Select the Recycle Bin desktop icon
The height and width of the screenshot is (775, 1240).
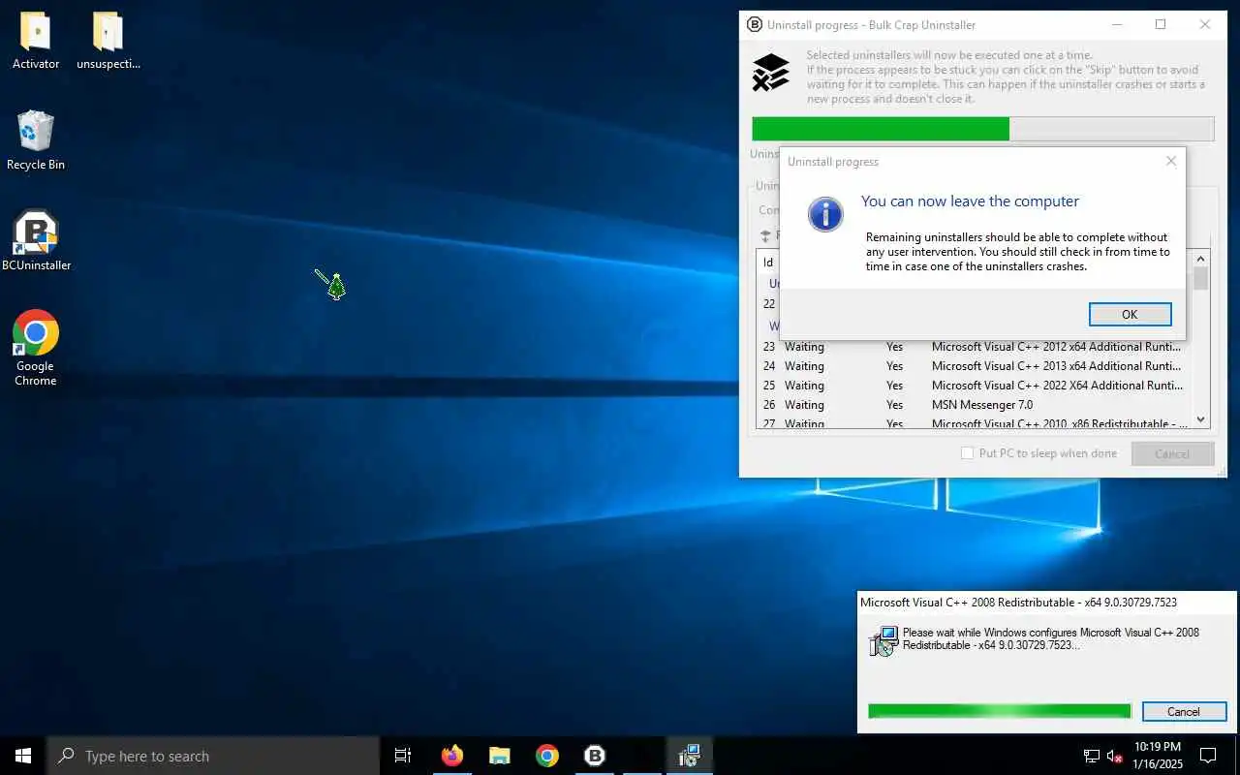click(x=36, y=140)
